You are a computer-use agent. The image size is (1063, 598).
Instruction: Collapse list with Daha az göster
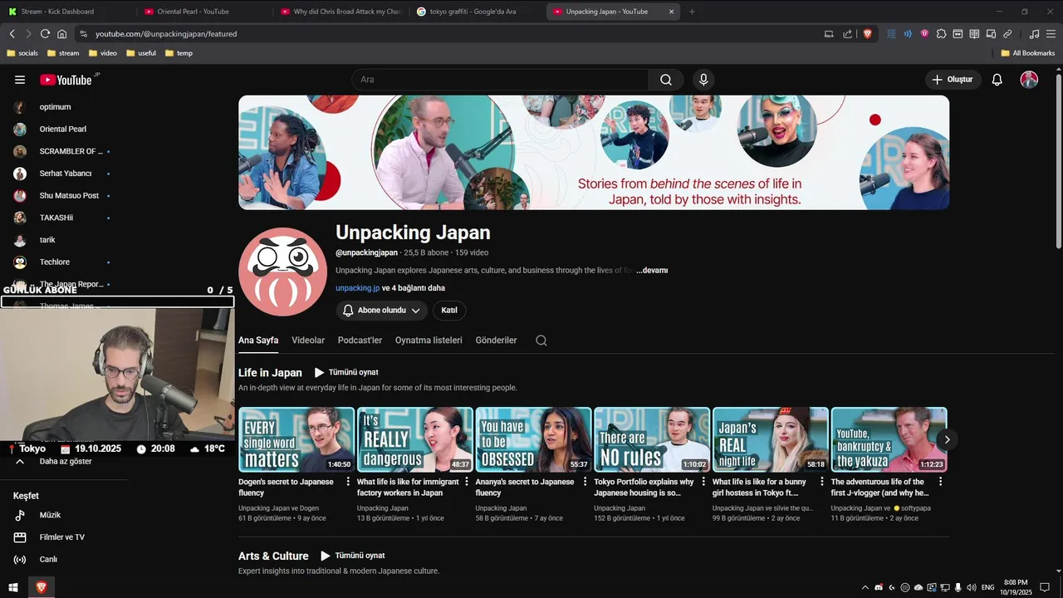(65, 462)
